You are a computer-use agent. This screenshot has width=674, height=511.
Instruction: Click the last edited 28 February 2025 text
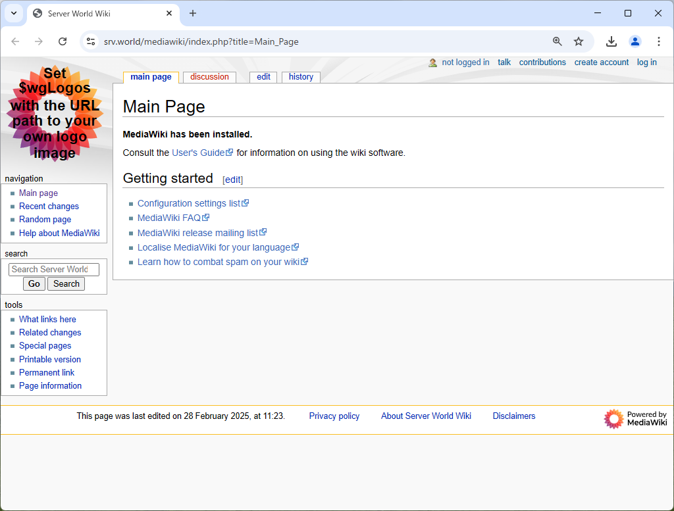180,416
